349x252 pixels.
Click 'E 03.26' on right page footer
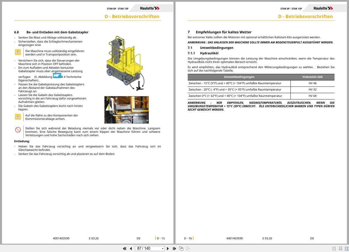(267, 238)
